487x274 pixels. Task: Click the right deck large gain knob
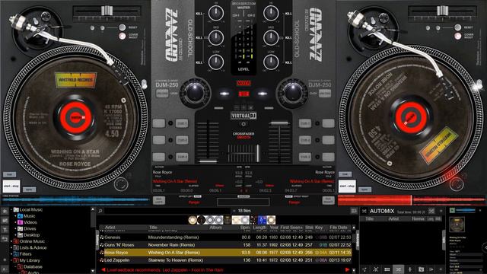292,93
